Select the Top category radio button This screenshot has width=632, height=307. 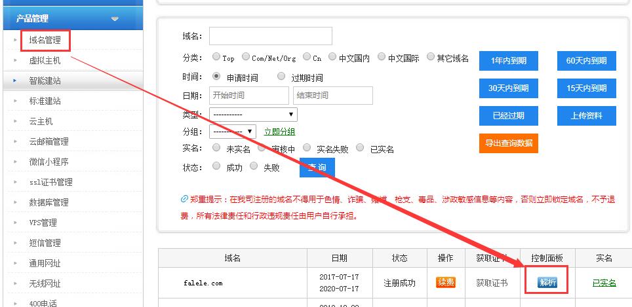[216, 58]
